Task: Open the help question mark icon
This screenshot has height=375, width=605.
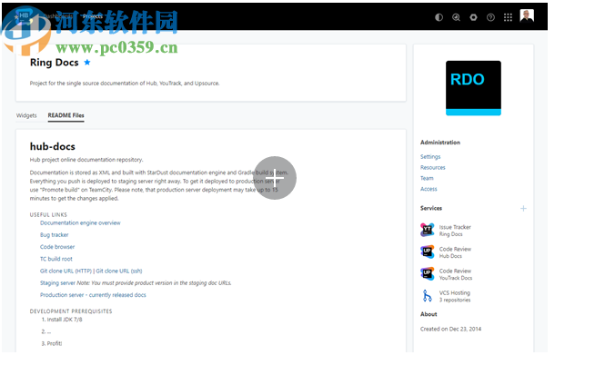Action: (490, 17)
